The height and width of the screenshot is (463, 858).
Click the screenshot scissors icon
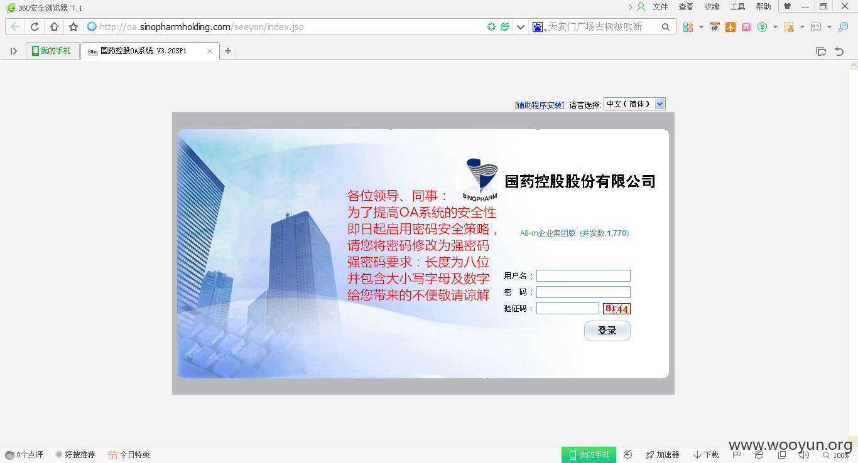tap(788, 27)
